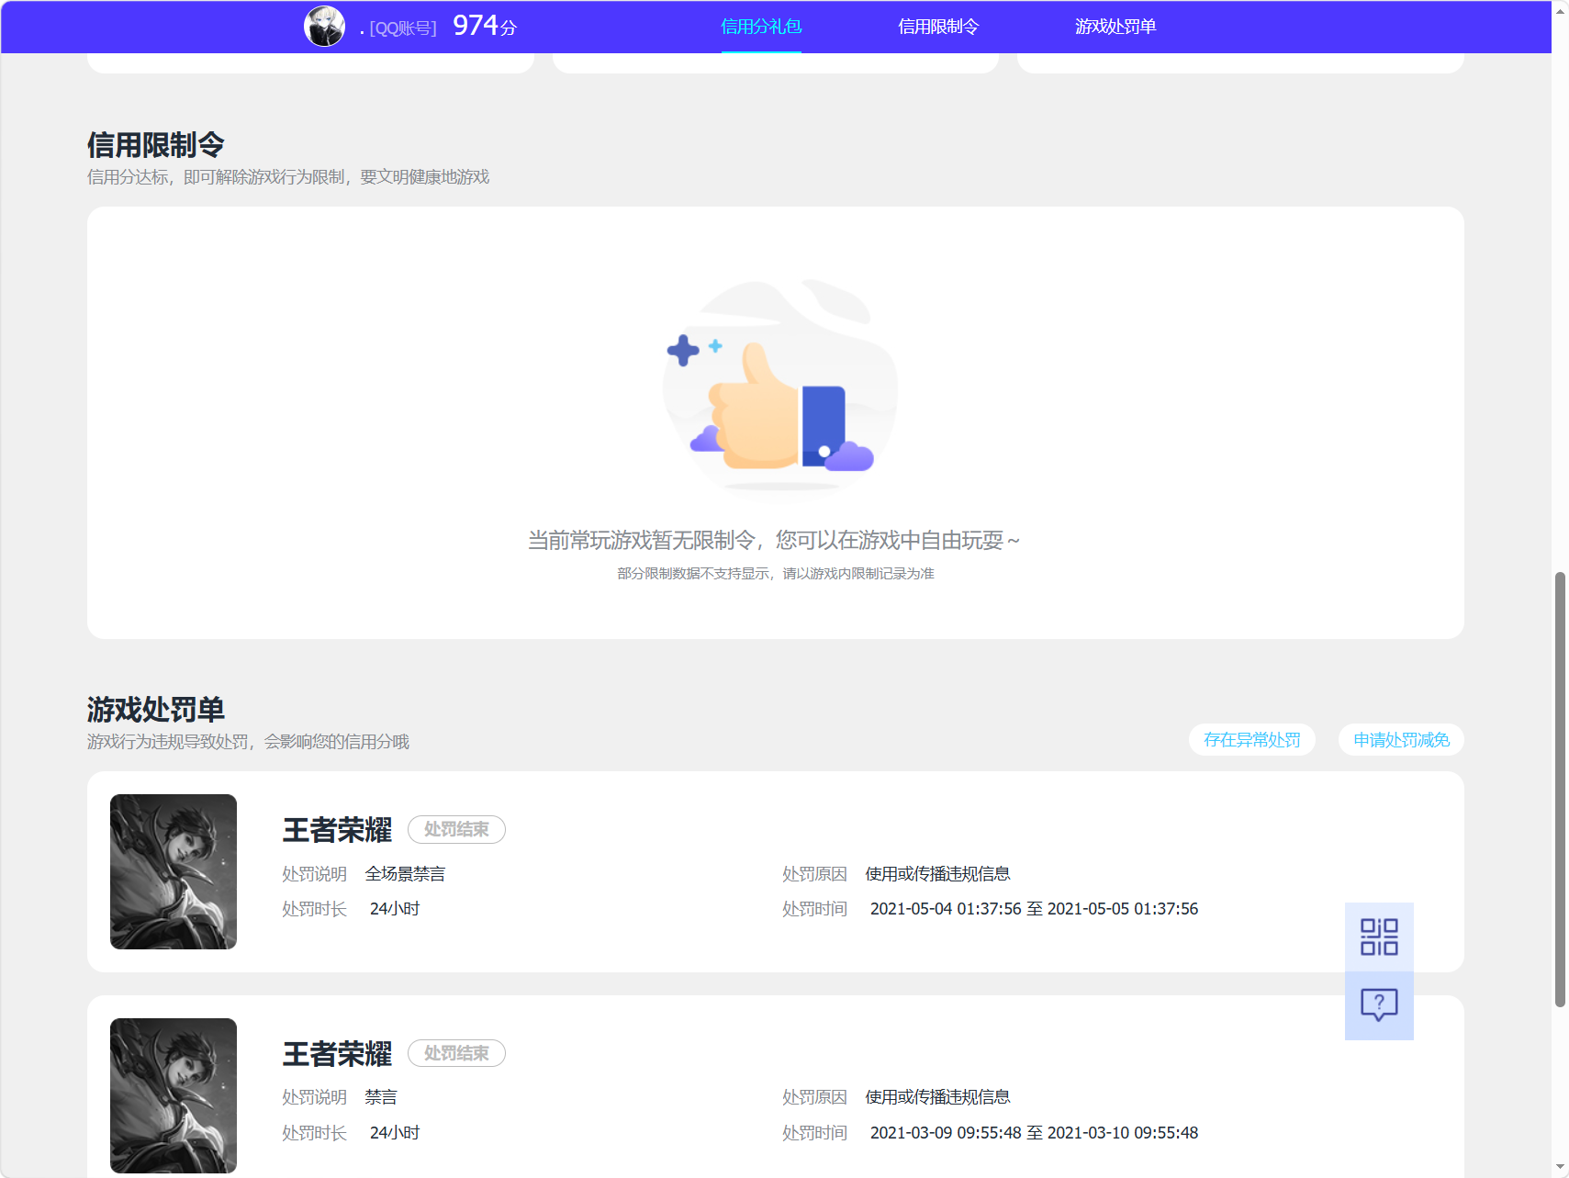The image size is (1569, 1178).
Task: Click the 游戏处罚单 section heading
Action: coord(156,709)
